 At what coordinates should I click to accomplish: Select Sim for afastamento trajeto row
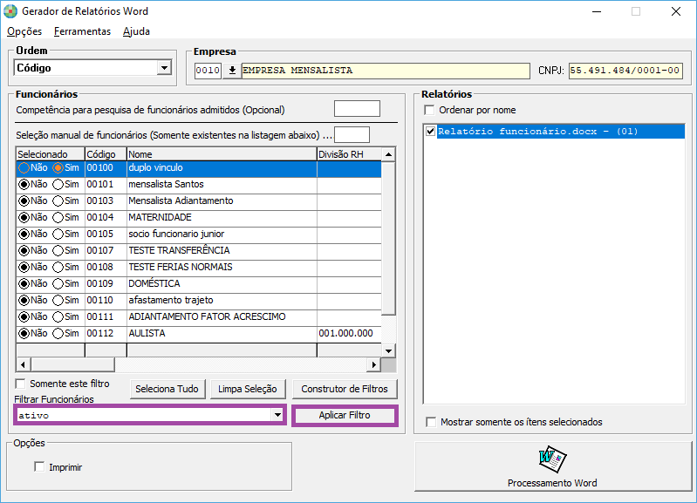click(58, 301)
